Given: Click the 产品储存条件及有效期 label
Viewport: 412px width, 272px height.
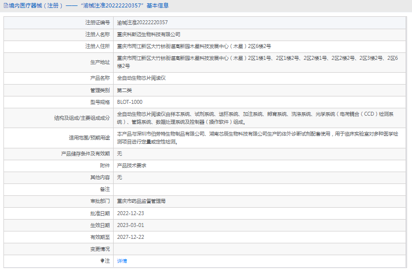Looking at the screenshot, I should (x=85, y=154).
